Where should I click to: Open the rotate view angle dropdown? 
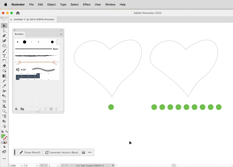37,165
